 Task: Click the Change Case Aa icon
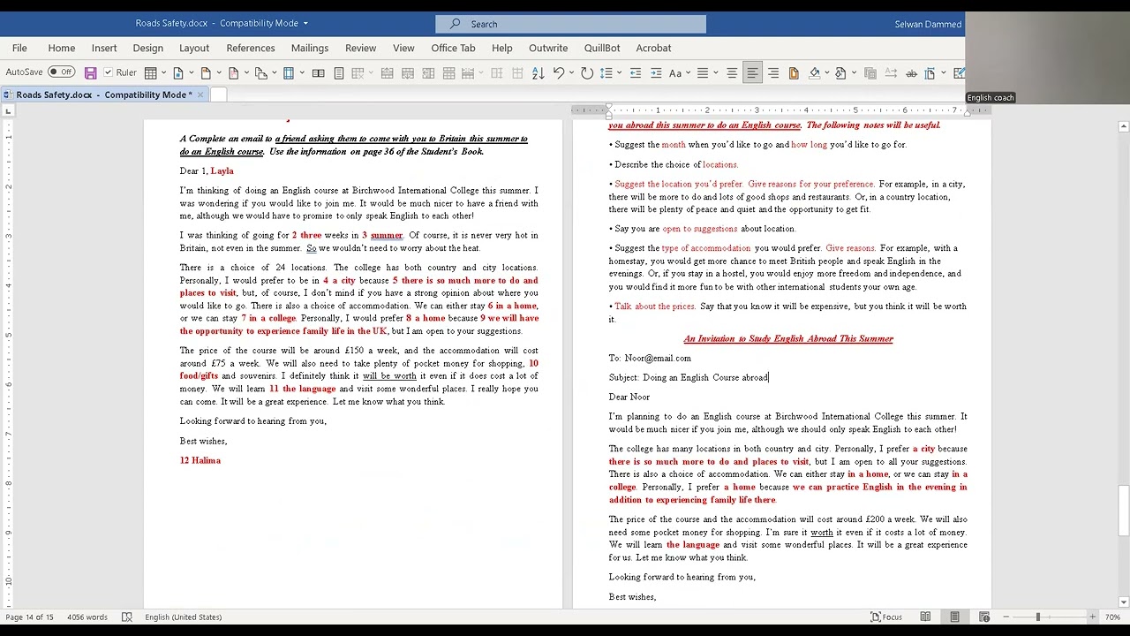[x=675, y=72]
